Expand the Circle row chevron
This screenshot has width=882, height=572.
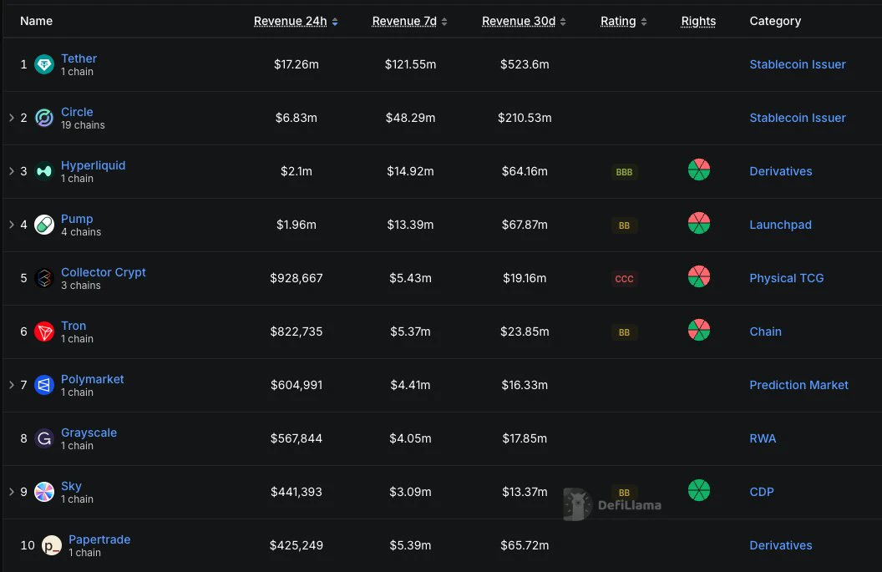[x=11, y=118]
